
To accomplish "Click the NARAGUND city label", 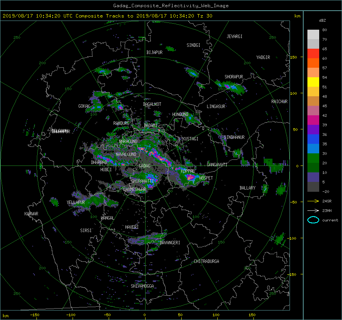I will [128, 141].
